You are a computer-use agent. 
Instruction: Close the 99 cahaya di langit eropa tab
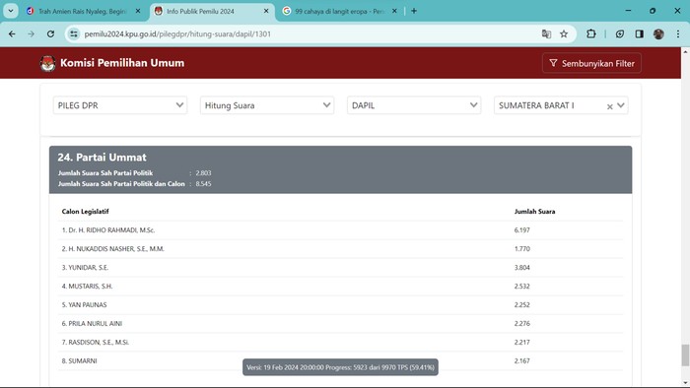394,11
